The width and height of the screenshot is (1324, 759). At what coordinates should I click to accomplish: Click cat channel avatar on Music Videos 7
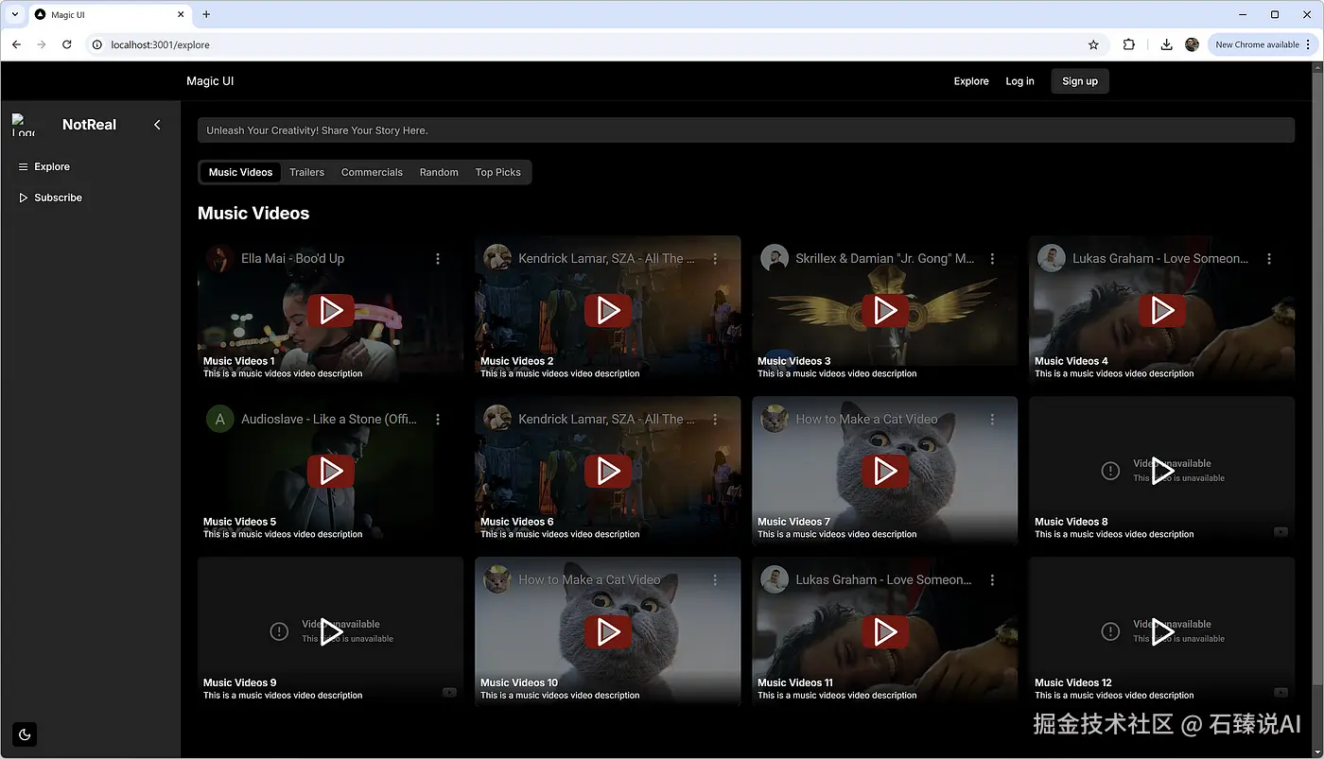(775, 419)
